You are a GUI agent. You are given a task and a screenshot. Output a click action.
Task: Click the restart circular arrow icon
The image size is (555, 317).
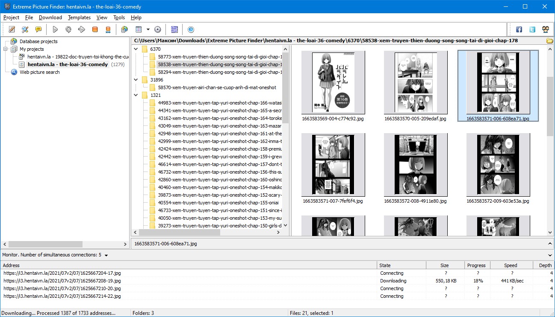(68, 29)
